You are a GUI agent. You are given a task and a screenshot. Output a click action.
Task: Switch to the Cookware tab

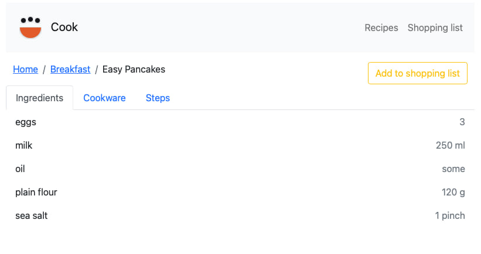[104, 98]
